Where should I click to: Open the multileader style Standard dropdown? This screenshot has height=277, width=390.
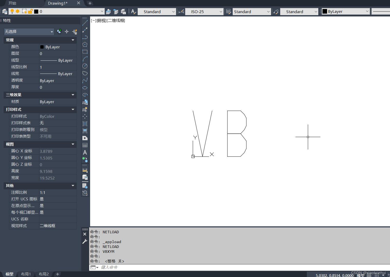tap(316, 12)
